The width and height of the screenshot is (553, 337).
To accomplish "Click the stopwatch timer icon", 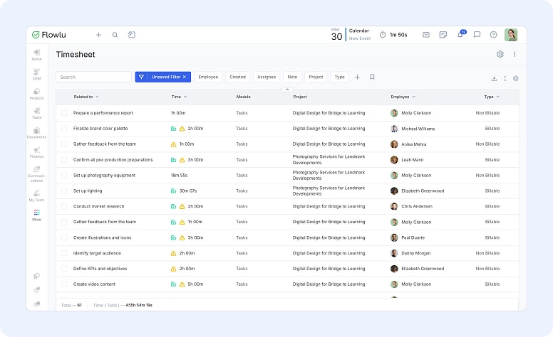I will (383, 34).
